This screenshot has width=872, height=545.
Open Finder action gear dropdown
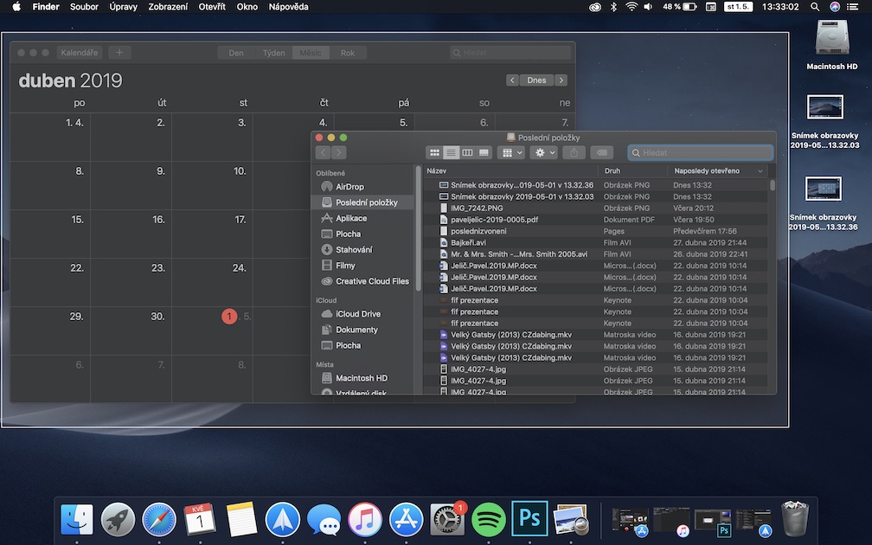544,152
